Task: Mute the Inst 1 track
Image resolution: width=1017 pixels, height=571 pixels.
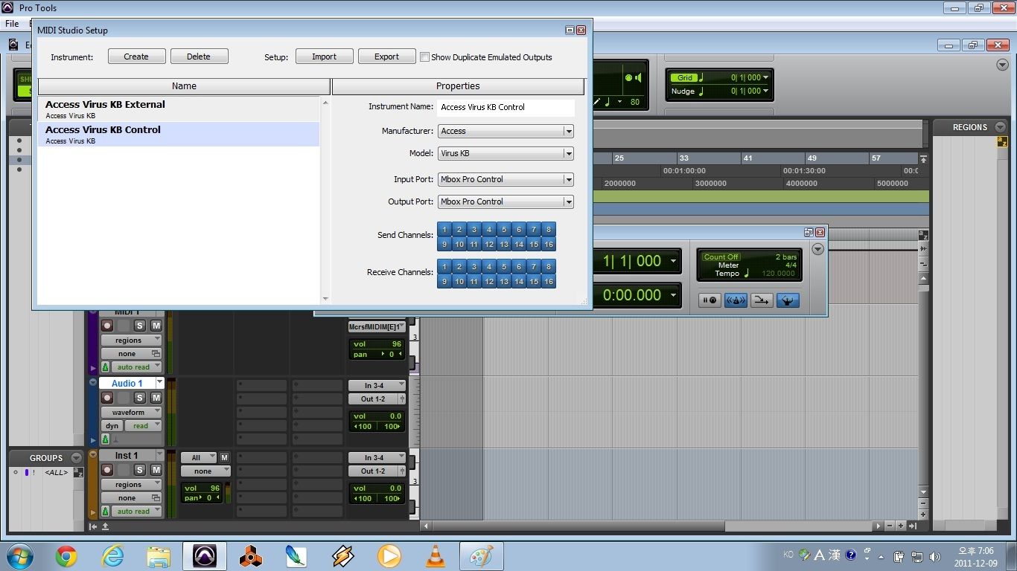Action: click(156, 470)
